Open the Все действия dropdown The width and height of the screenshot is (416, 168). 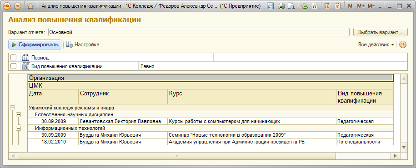376,44
